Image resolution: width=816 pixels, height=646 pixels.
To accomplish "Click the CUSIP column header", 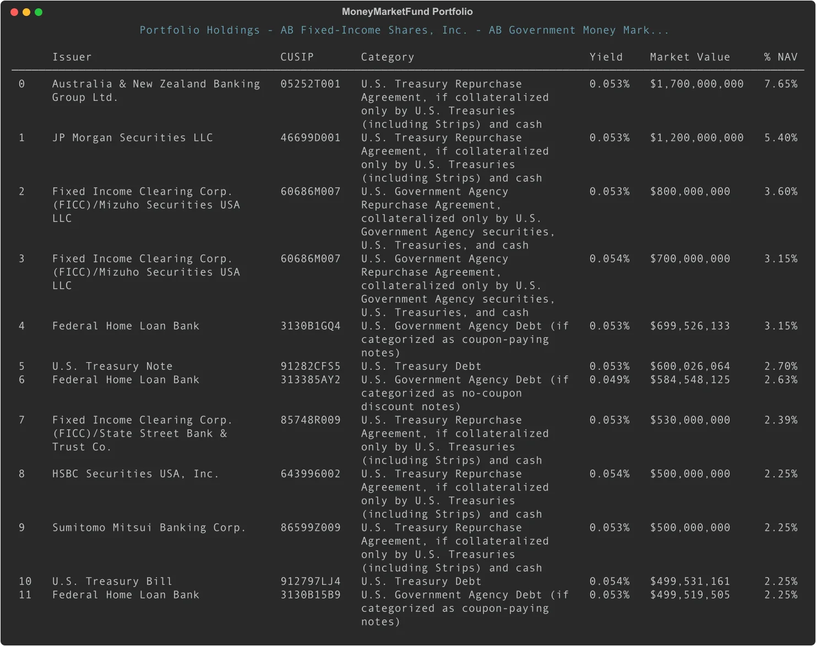I will (x=297, y=57).
